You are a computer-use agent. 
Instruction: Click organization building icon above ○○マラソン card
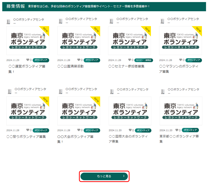(162, 21)
